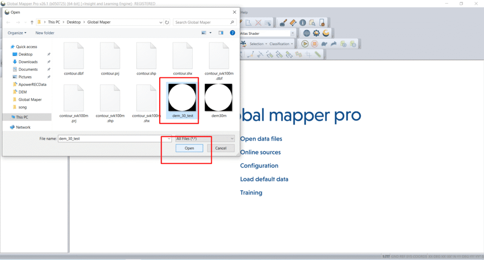Click the change view icon in Open dialog

pos(204,33)
